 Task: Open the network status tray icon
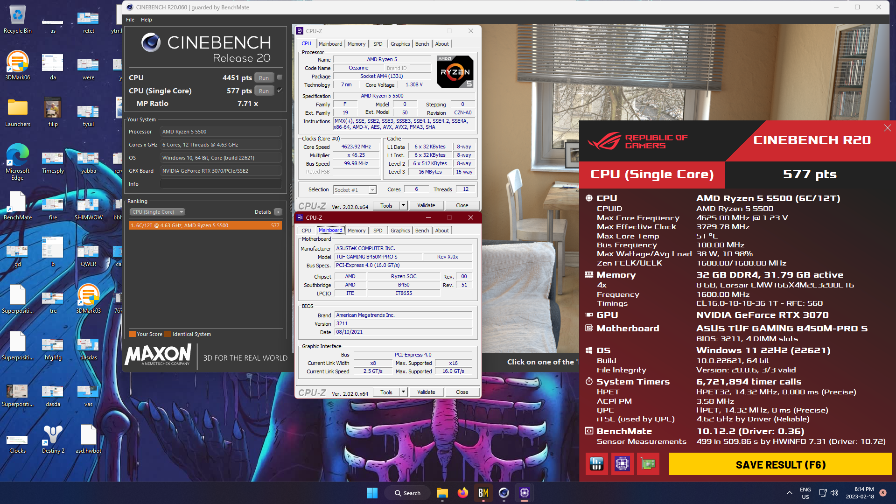(823, 493)
